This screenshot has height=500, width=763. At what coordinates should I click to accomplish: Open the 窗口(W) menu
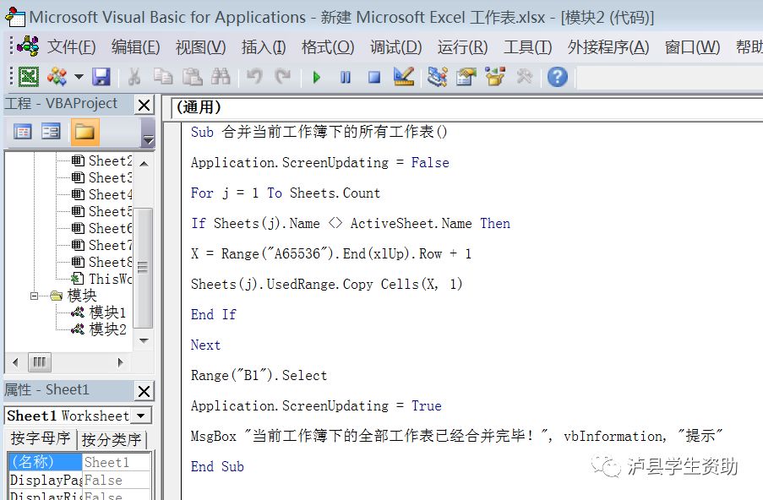(x=692, y=47)
